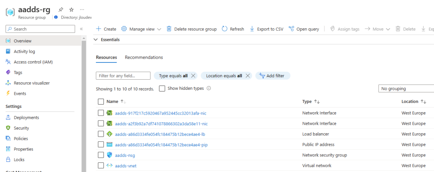Tick the select-all Name header checkbox
This screenshot has height=172, width=434.
(x=101, y=102)
